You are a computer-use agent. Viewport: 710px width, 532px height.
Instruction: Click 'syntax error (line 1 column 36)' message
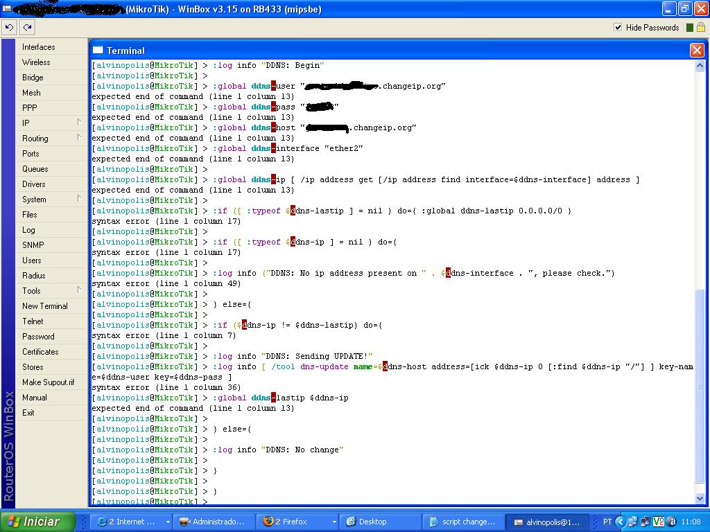pos(166,387)
